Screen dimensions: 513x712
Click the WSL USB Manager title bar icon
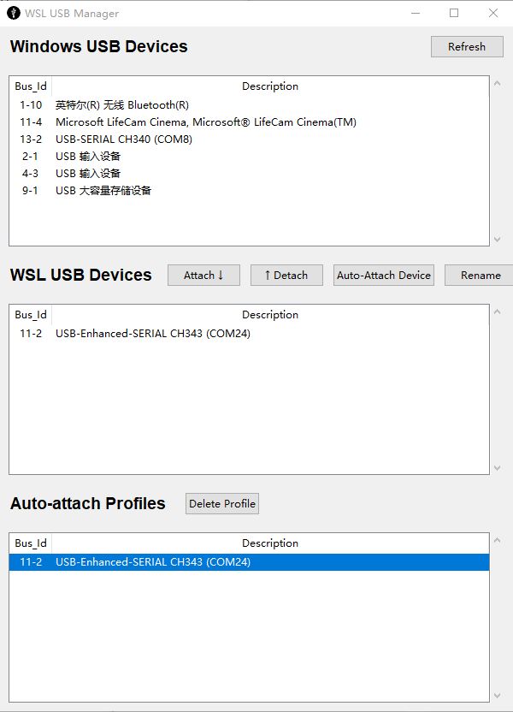pos(12,13)
